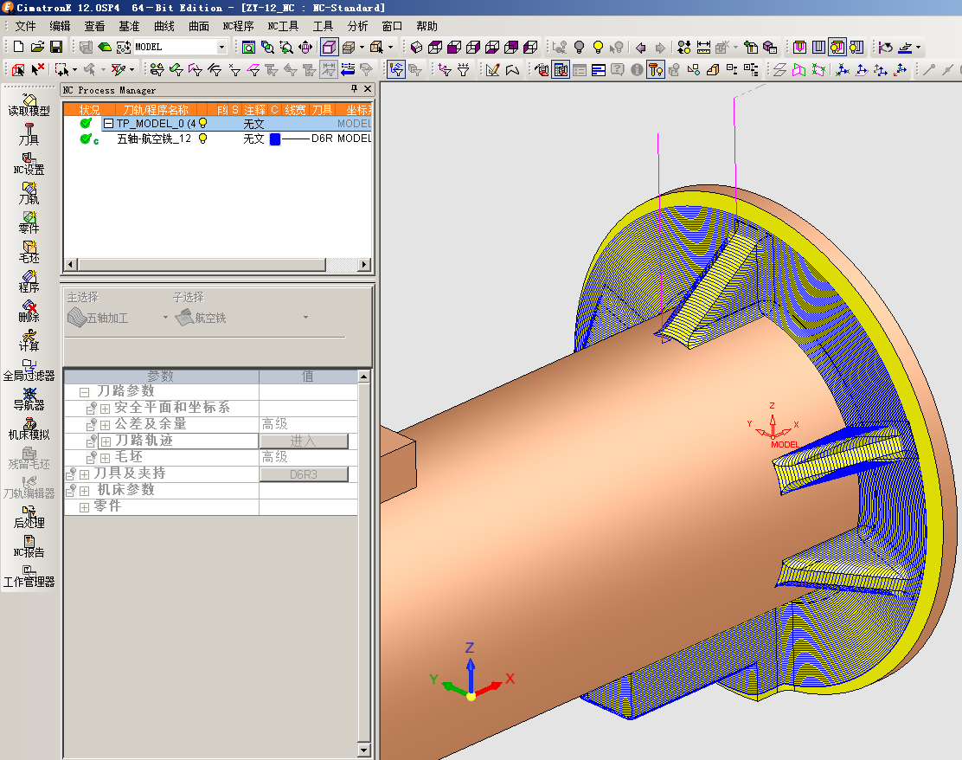
Task: Click the purple left arrow previous view icon
Action: tap(640, 48)
